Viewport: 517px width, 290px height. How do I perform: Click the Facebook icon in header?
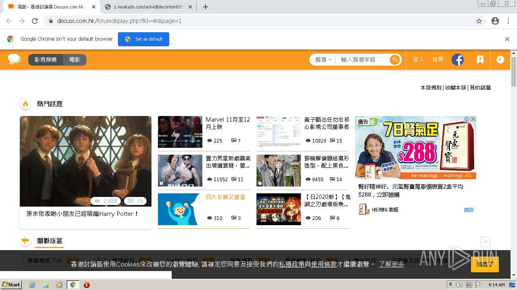click(458, 60)
